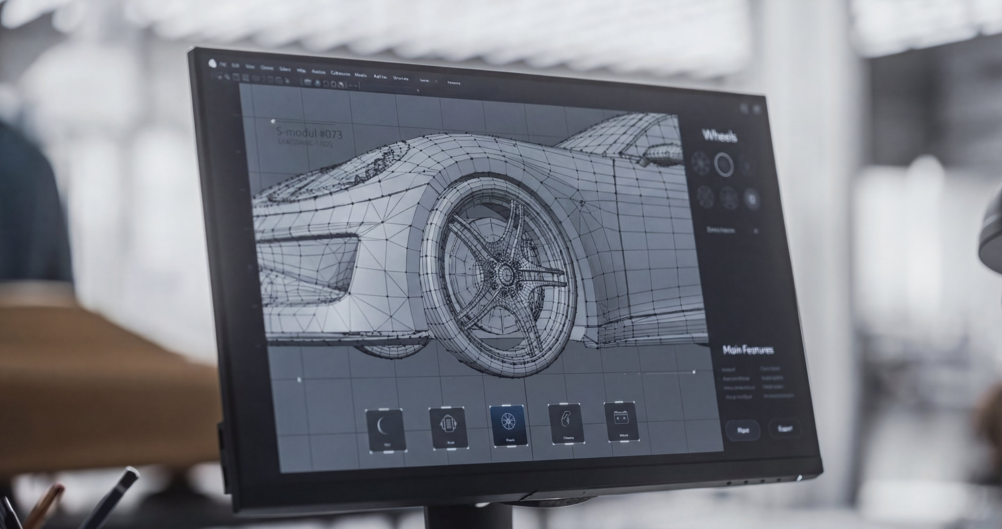This screenshot has height=529, width=1002.
Task: Open the Models menu
Action: (360, 75)
